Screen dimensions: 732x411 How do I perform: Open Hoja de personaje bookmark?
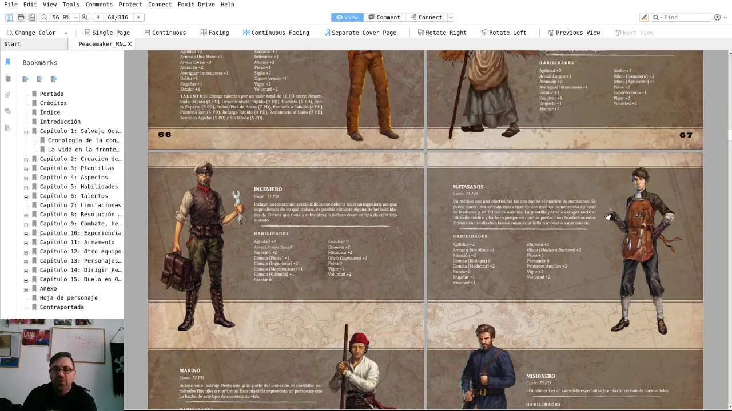point(69,298)
